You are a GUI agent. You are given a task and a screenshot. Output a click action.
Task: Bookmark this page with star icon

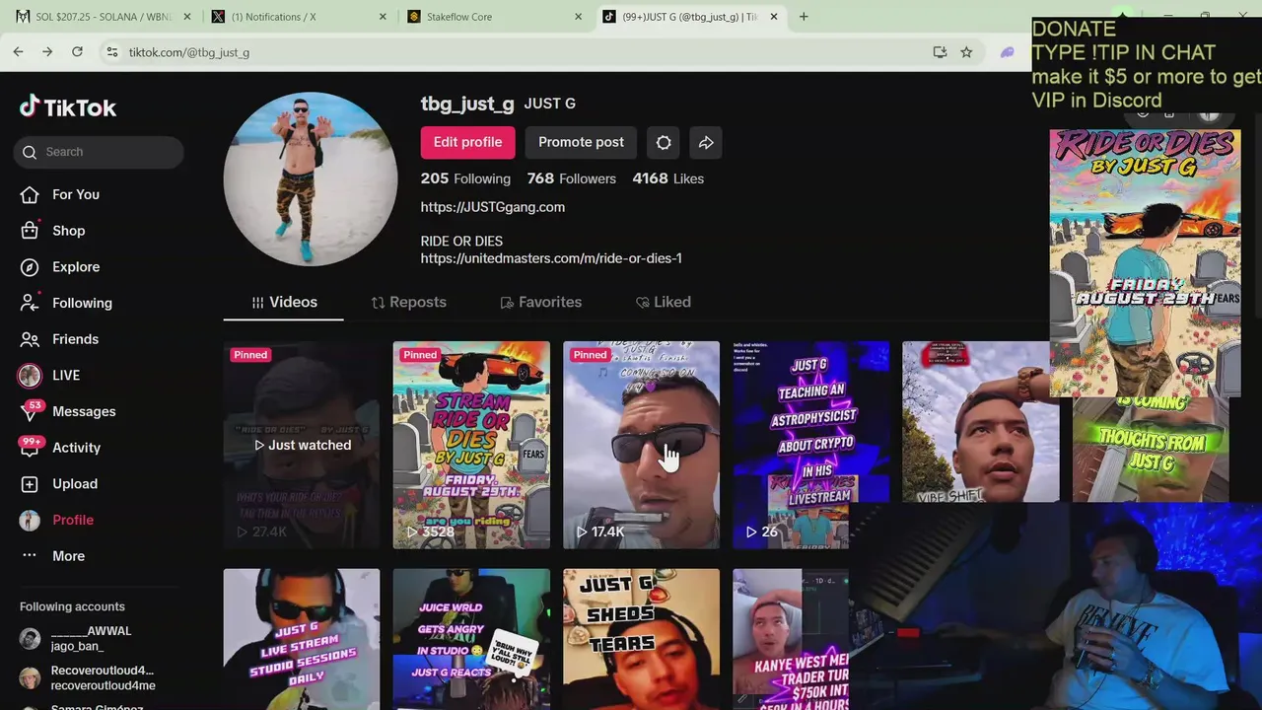[966, 52]
